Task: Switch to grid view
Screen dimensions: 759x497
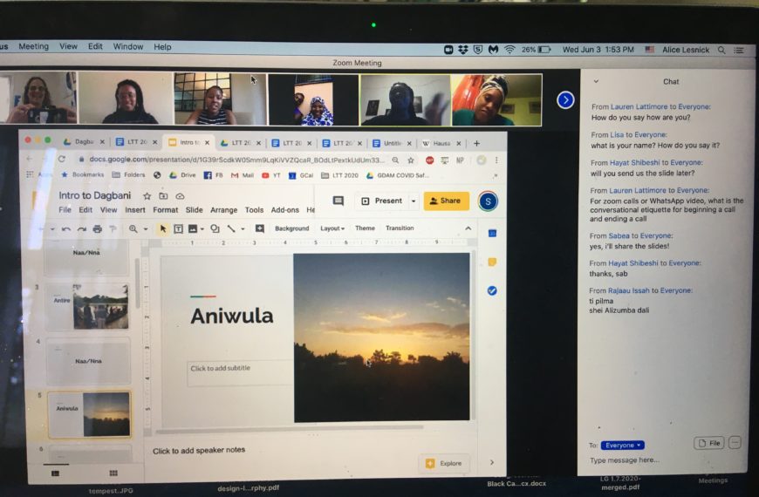Action: (x=113, y=473)
